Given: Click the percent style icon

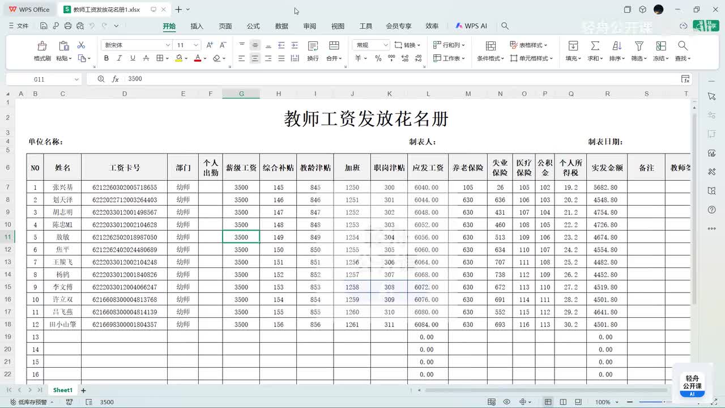Looking at the screenshot, I should point(378,58).
